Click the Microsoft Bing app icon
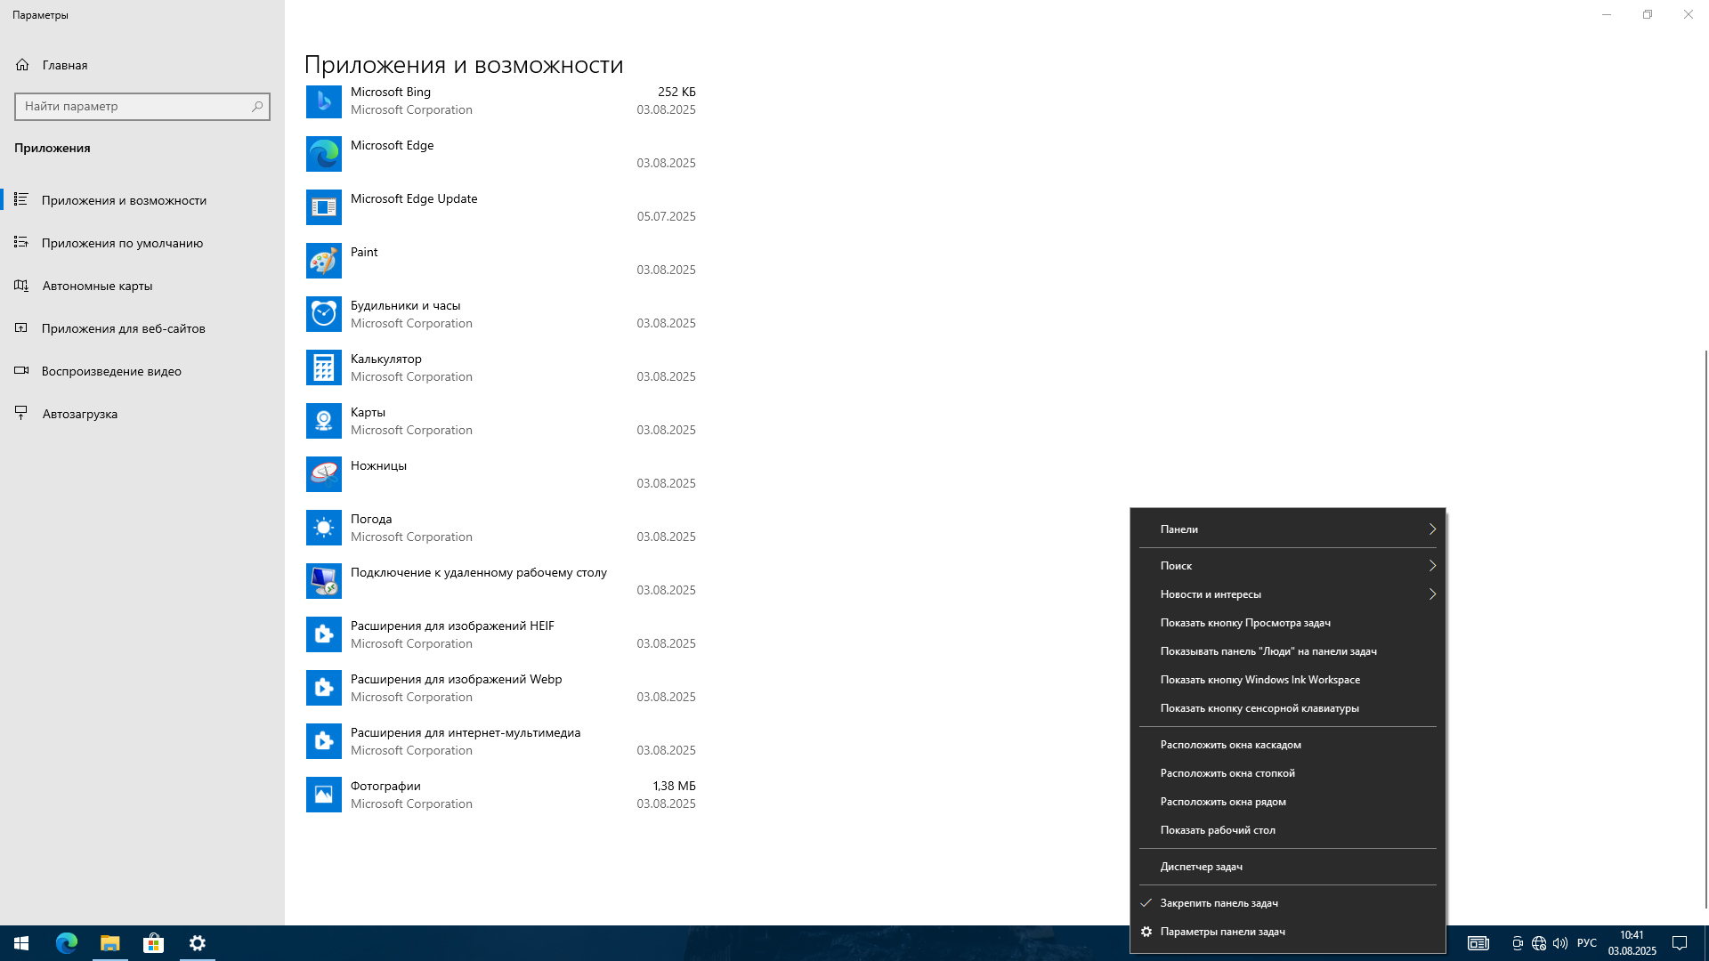The image size is (1709, 961). click(x=324, y=101)
